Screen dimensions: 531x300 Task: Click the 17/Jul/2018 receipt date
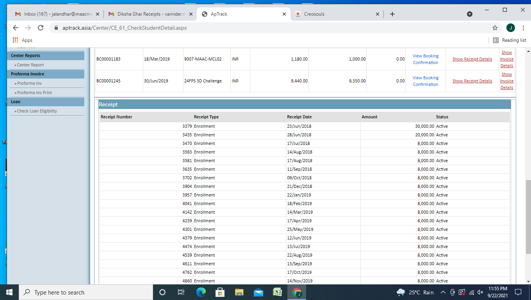(x=298, y=143)
